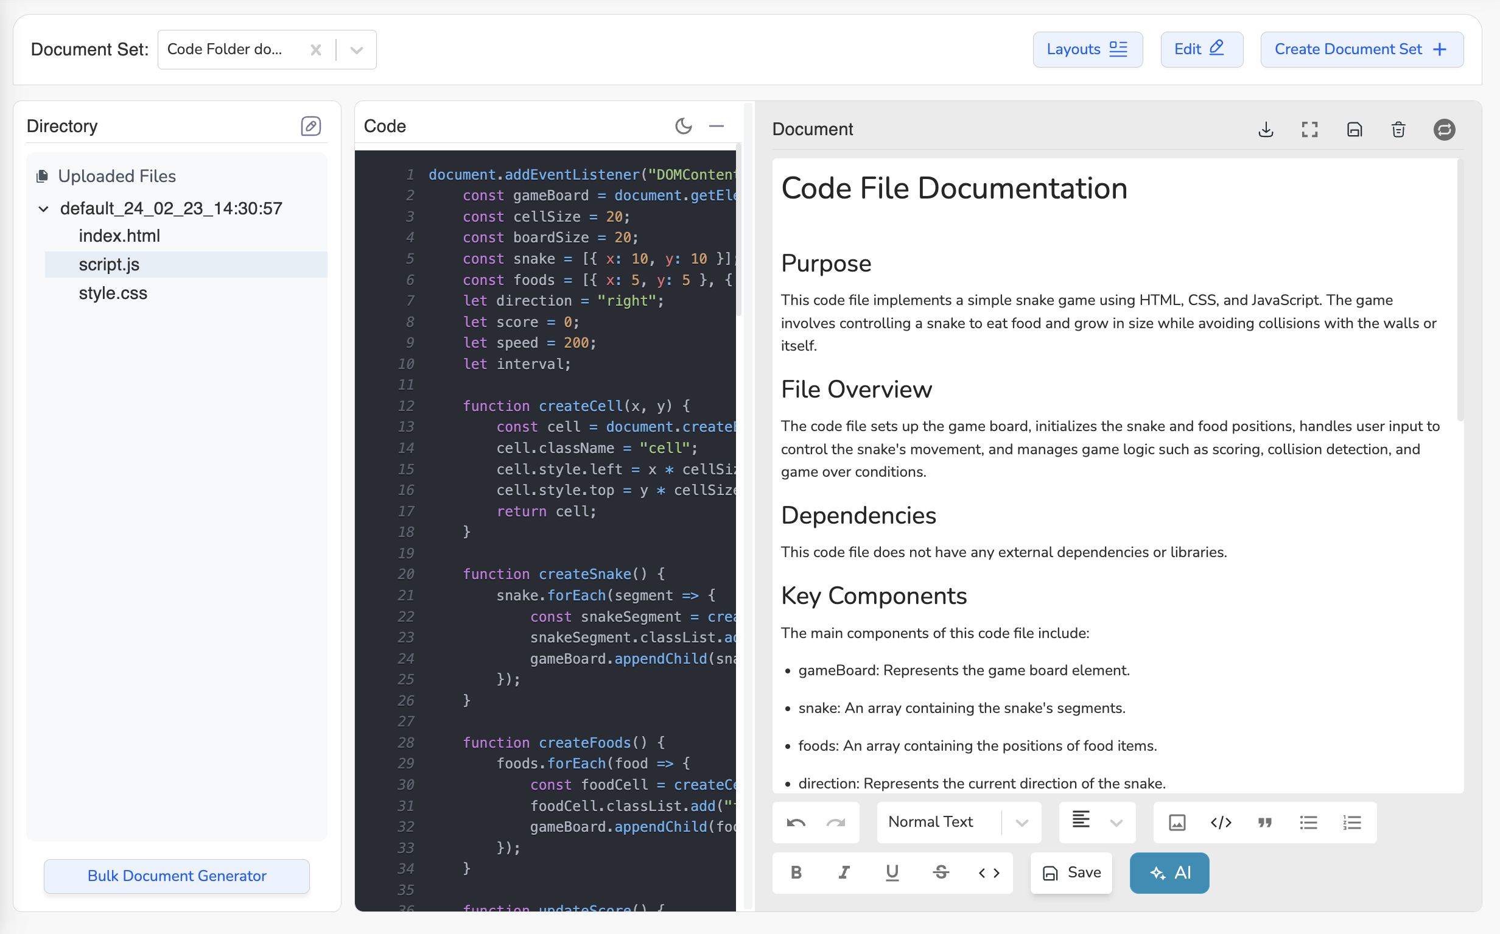Select index.html from the file list
The width and height of the screenshot is (1500, 934).
[119, 236]
